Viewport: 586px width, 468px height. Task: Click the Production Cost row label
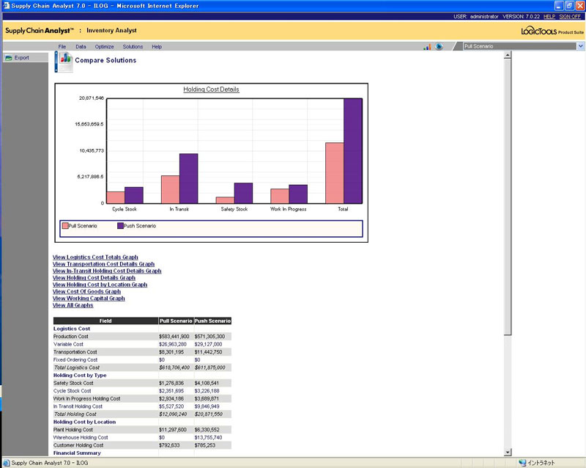[x=71, y=337]
